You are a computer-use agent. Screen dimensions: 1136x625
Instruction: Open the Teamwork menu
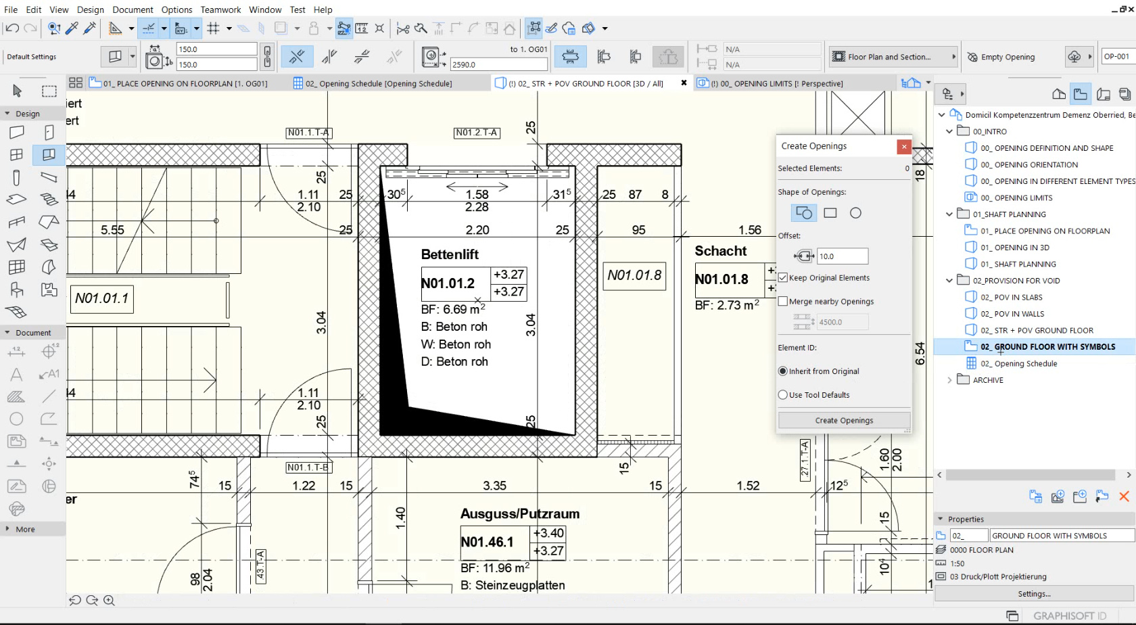[220, 9]
